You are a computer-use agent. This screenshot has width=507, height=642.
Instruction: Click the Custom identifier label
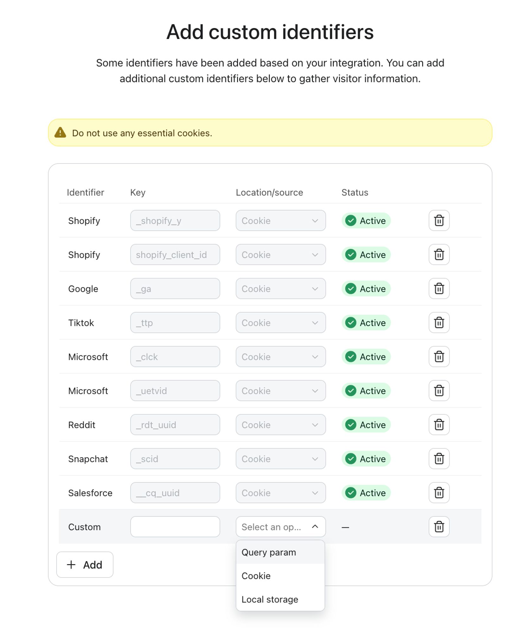point(84,527)
